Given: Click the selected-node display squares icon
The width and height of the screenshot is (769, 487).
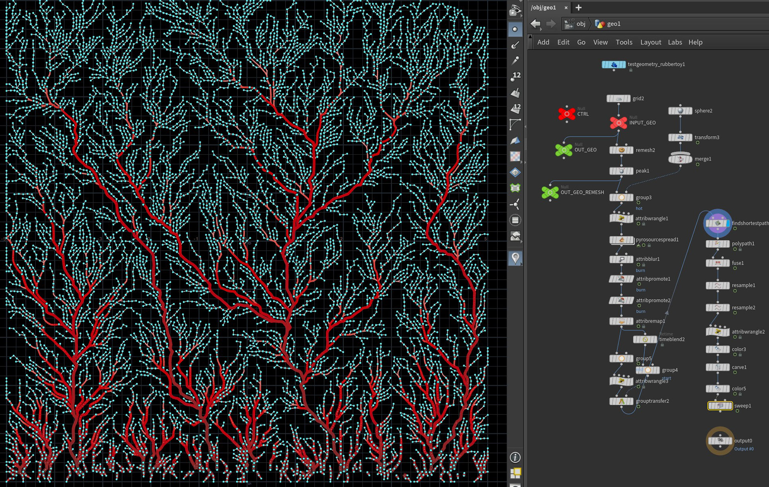Looking at the screenshot, I should pos(515,473).
